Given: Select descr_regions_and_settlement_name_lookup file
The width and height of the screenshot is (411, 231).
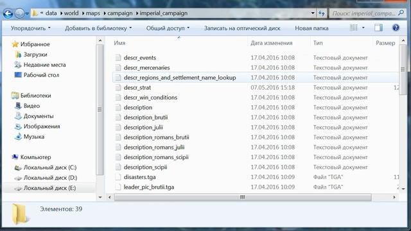Looking at the screenshot, I should point(180,78).
